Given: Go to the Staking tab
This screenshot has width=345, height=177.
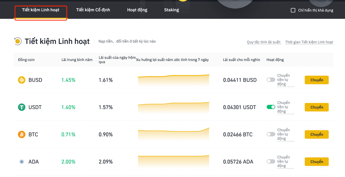Looking at the screenshot, I should [171, 10].
